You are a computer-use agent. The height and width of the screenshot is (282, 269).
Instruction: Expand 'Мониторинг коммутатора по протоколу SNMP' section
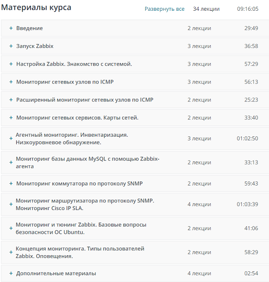(11, 184)
